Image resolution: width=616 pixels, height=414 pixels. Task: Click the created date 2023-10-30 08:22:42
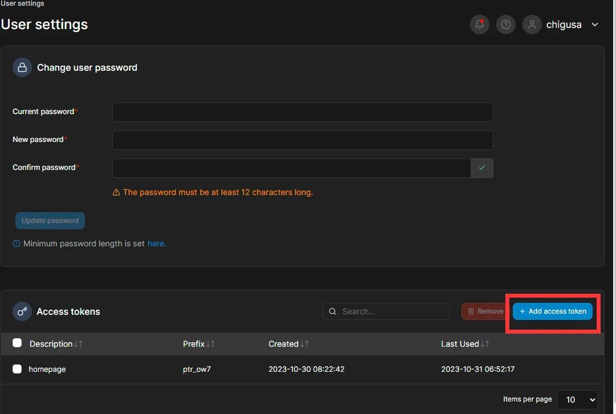point(306,369)
